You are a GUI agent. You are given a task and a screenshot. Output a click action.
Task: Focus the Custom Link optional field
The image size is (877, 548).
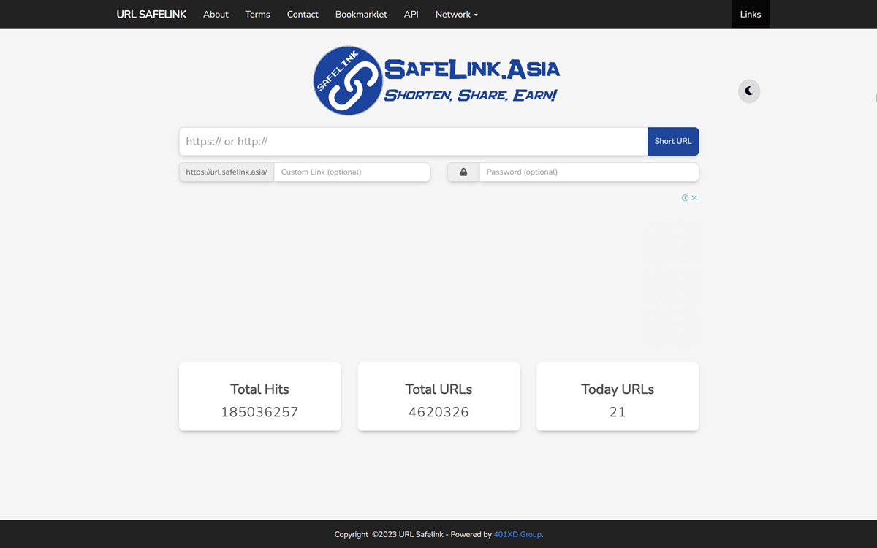tap(352, 172)
